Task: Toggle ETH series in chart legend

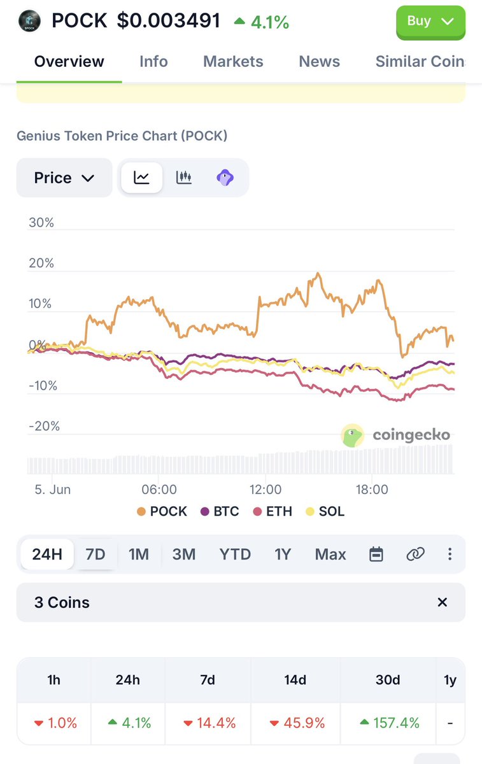Action: [273, 511]
